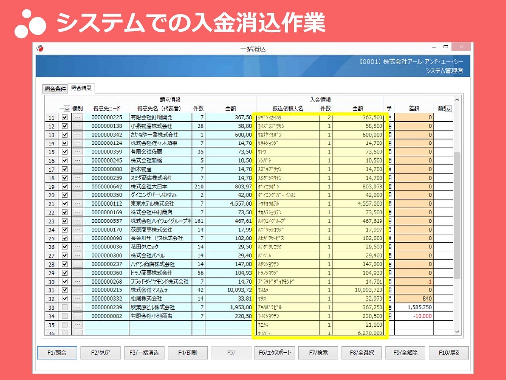Click the F1/照合 button
Viewport: 506px width, 380px height.
57,353
